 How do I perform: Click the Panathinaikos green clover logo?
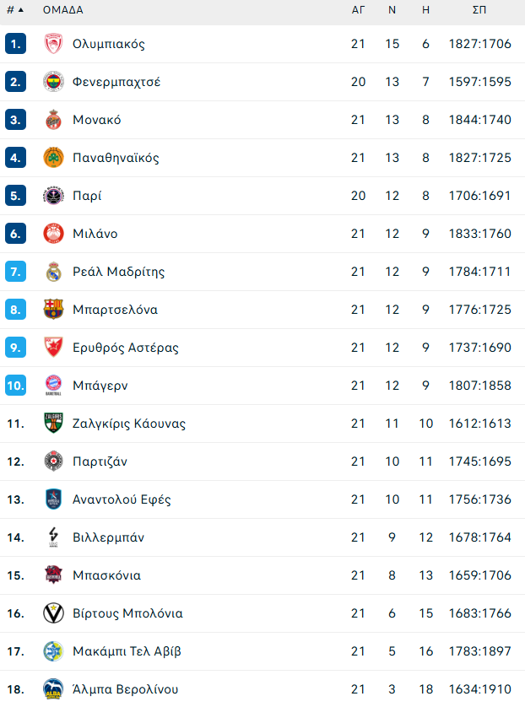53,158
